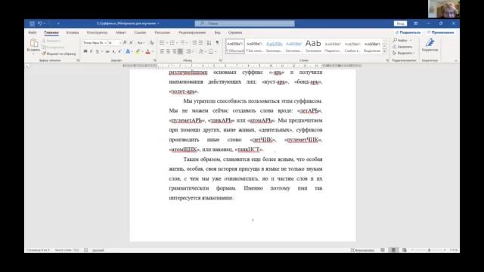Click the large Paste (Вставить) icon
Viewport: 484px width, 272px height.
[33, 43]
